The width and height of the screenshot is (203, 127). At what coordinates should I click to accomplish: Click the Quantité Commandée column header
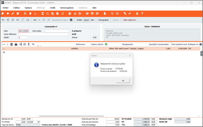(x=158, y=44)
